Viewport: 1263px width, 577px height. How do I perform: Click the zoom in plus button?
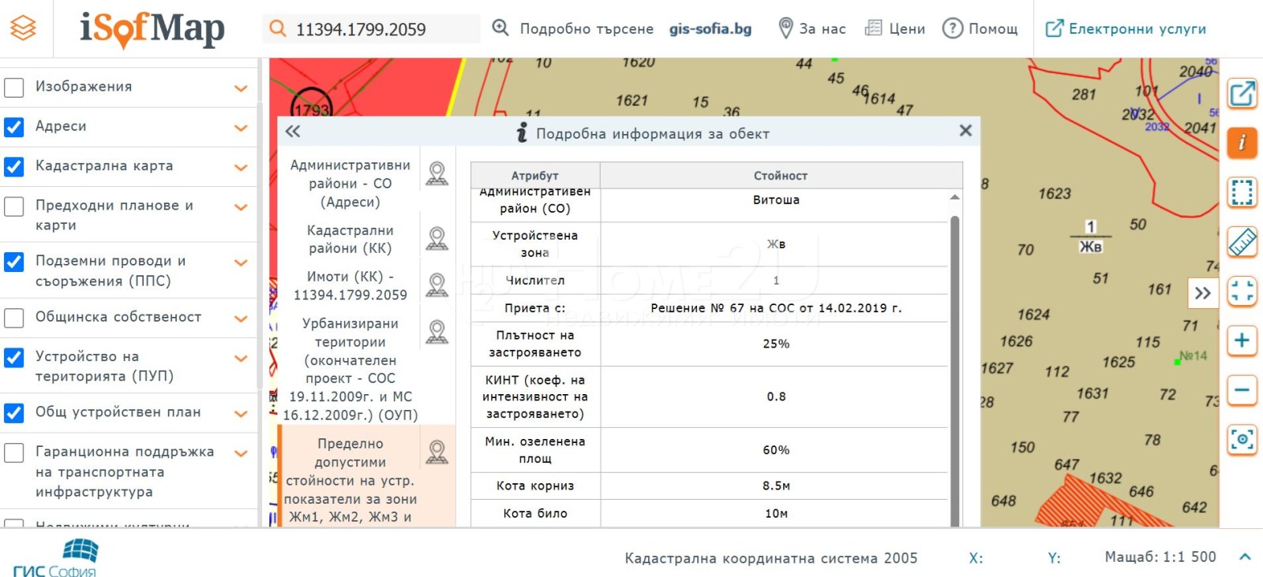coord(1242,341)
